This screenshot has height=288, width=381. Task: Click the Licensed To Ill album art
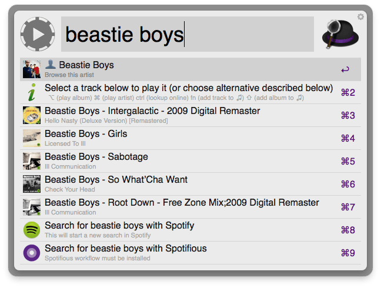pyautogui.click(x=32, y=138)
